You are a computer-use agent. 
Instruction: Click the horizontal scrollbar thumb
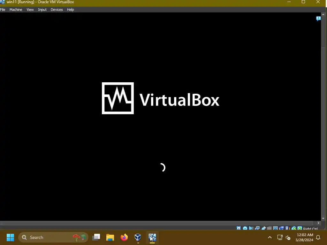(x=157, y=223)
